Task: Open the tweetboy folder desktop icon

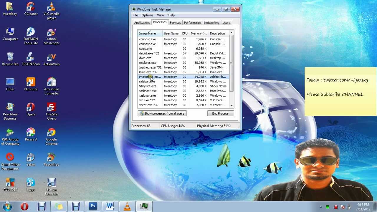Action: [x=10, y=9]
